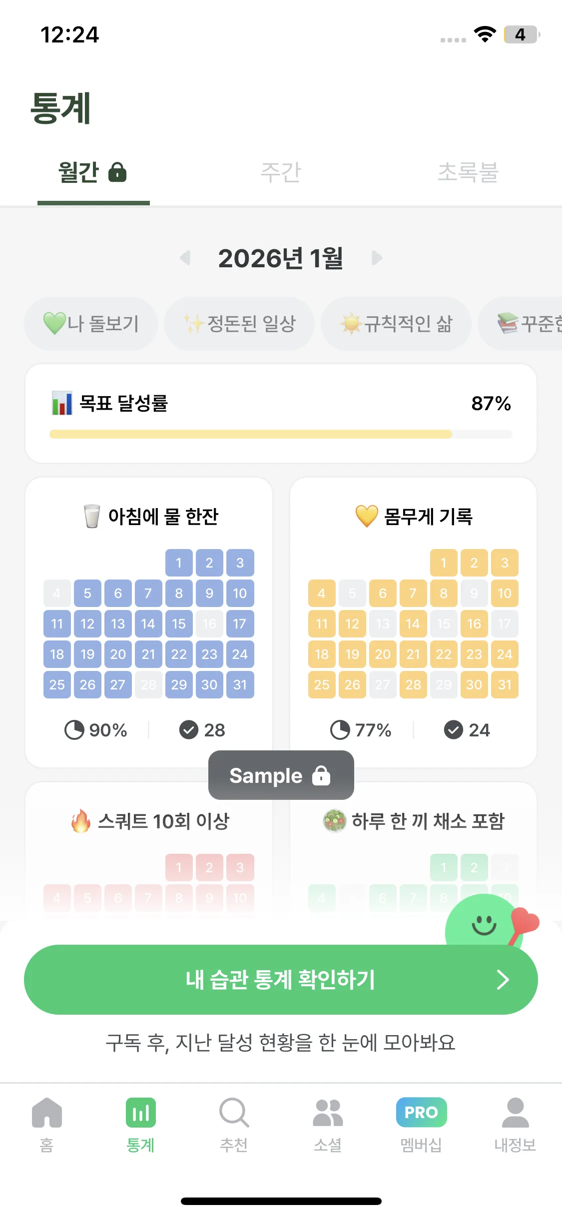
Task: Tap the 목표 달성률 progress bar
Action: (281, 434)
